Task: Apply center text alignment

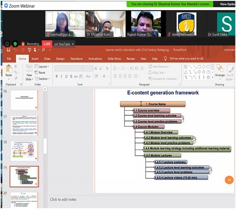Action: point(120,76)
